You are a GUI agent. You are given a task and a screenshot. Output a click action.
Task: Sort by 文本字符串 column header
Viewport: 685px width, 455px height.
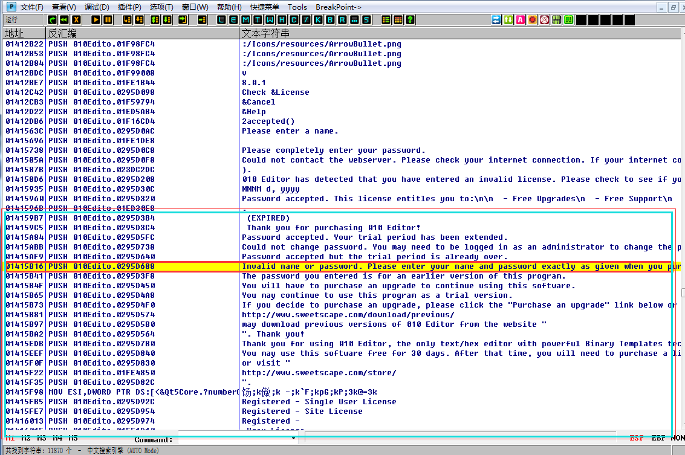460,33
